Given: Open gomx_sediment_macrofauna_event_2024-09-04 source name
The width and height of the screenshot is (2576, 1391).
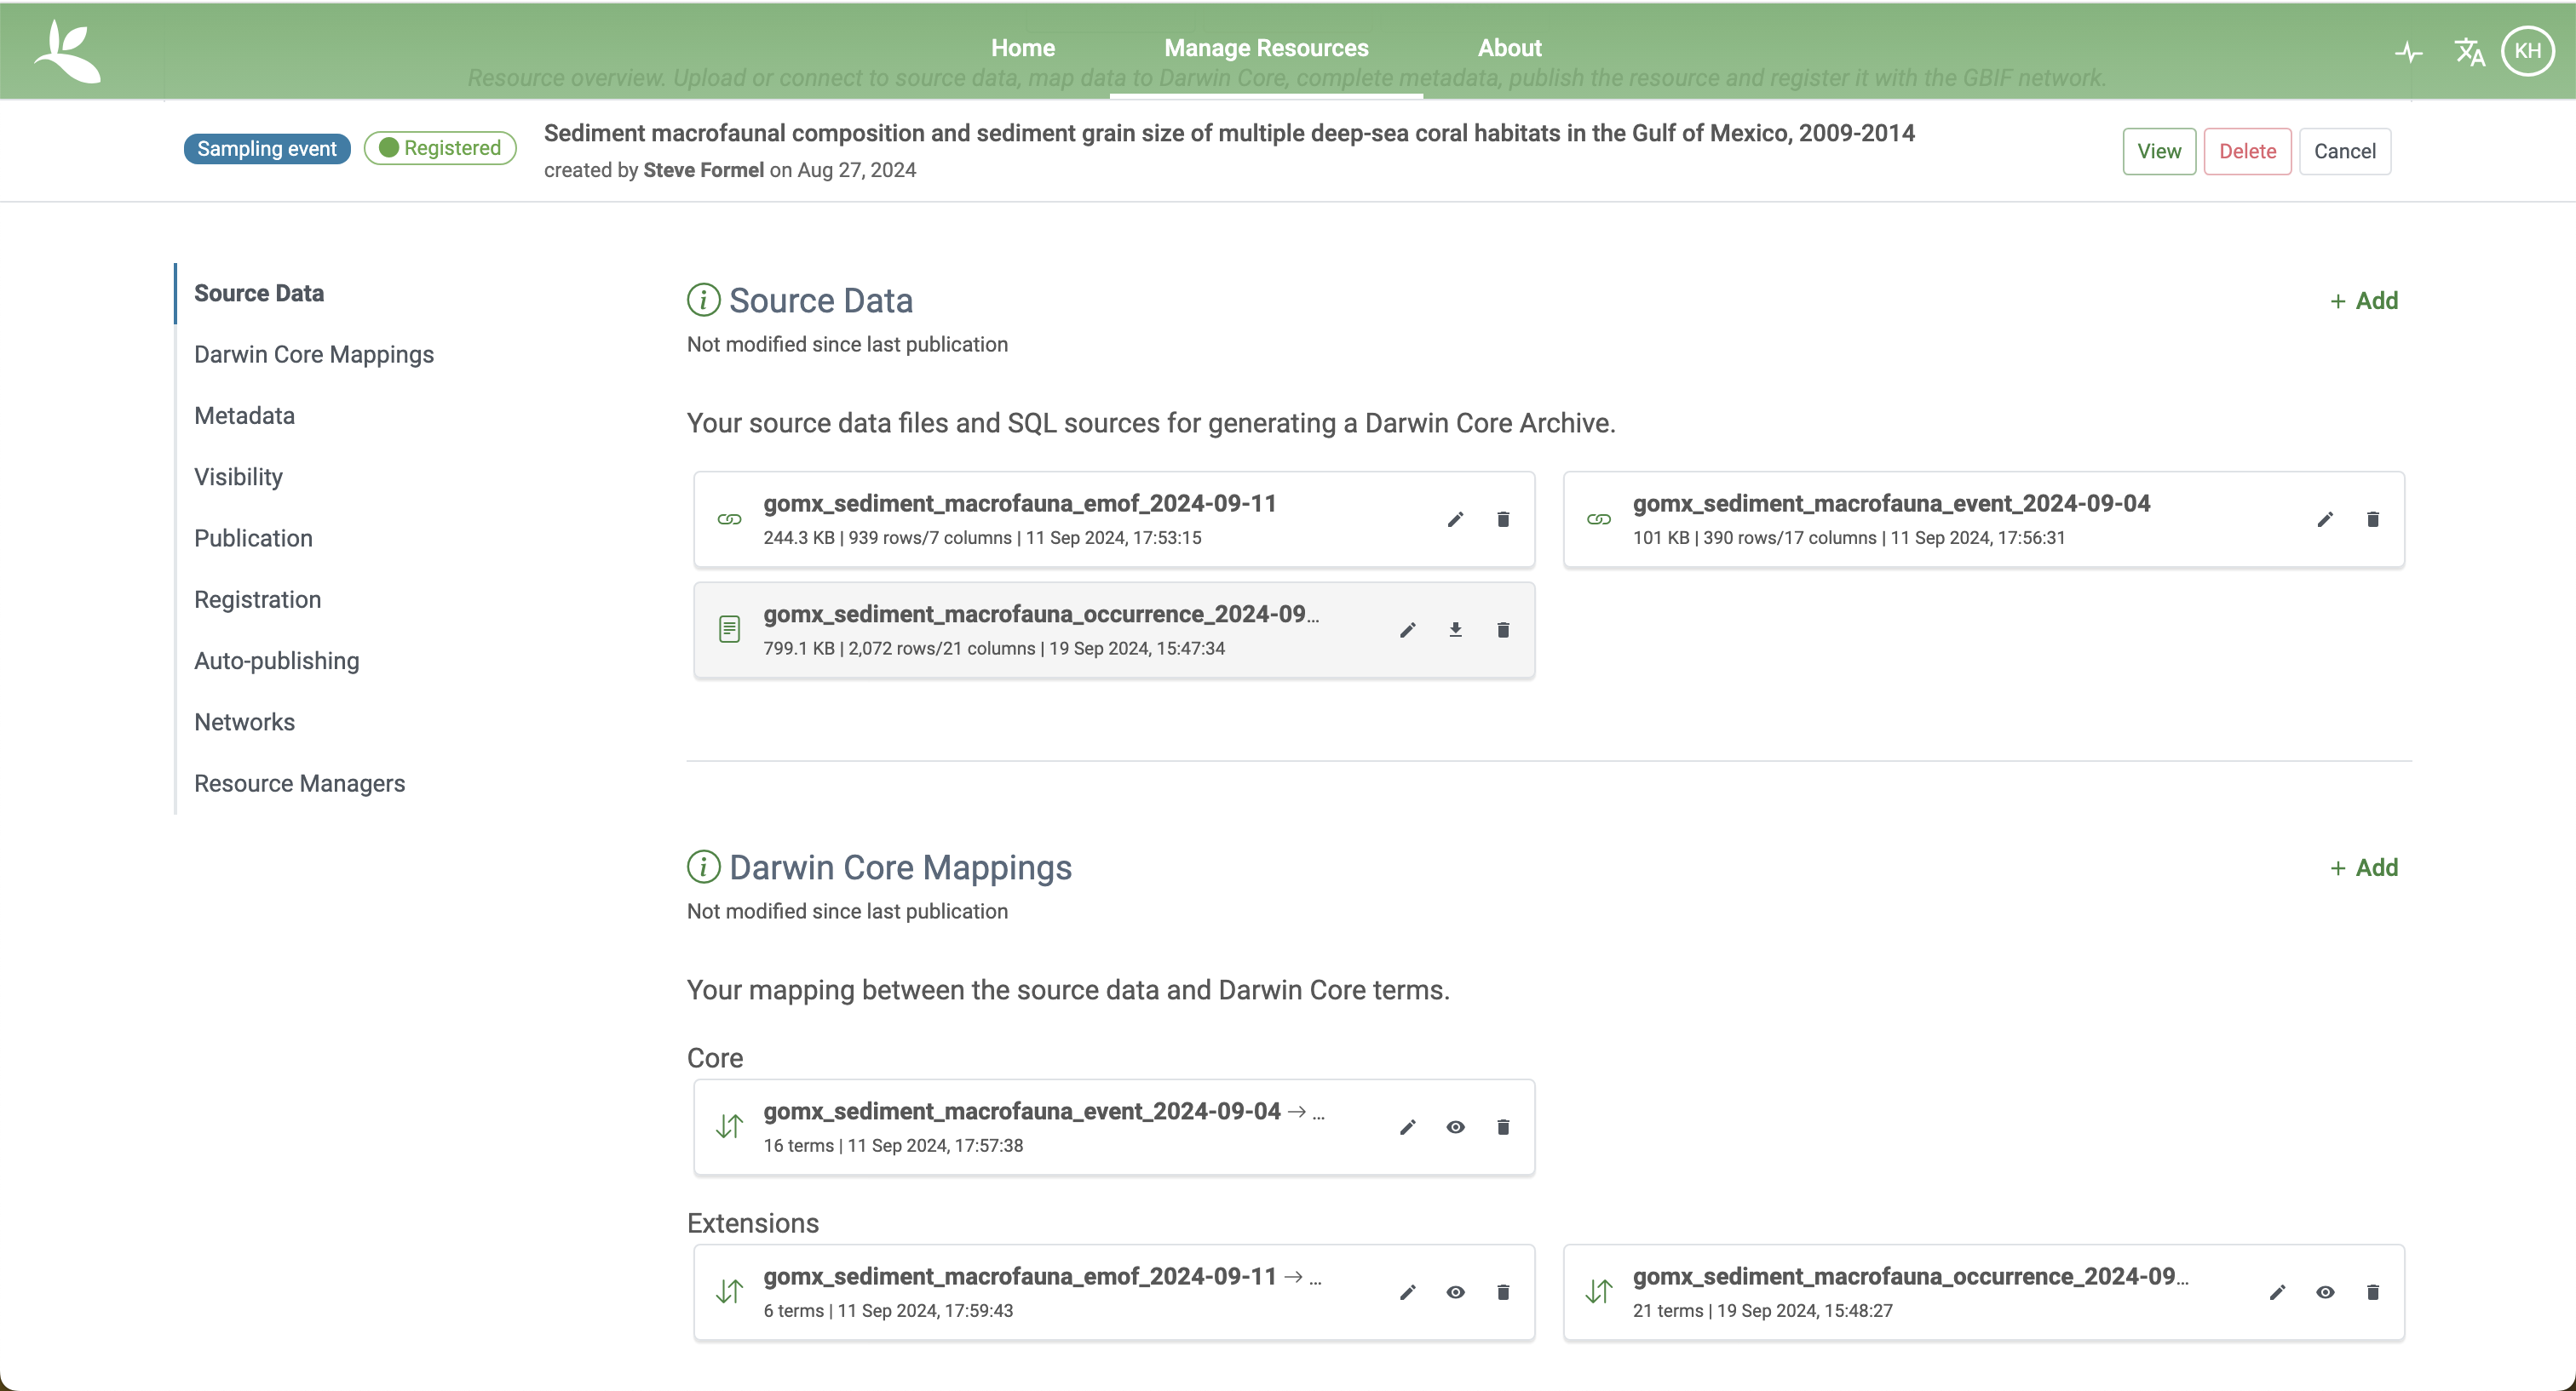Looking at the screenshot, I should click(x=1891, y=502).
